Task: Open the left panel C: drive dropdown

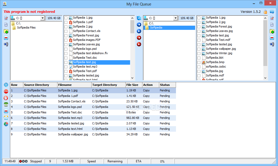Action: coord(42,18)
